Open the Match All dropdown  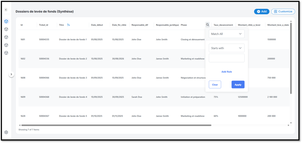(226, 34)
